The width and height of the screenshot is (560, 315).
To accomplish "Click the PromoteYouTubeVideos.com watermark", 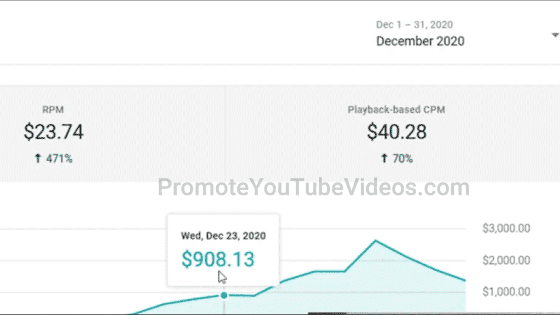I will (313, 187).
